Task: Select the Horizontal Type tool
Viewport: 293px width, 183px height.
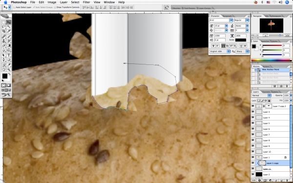Action: (9, 55)
